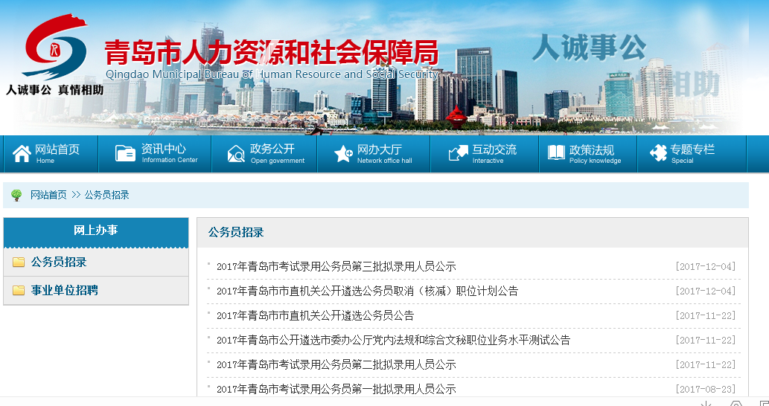This screenshot has height=406, width=769.
Task: Select 公务员招录 in the sidebar
Action: click(x=59, y=262)
